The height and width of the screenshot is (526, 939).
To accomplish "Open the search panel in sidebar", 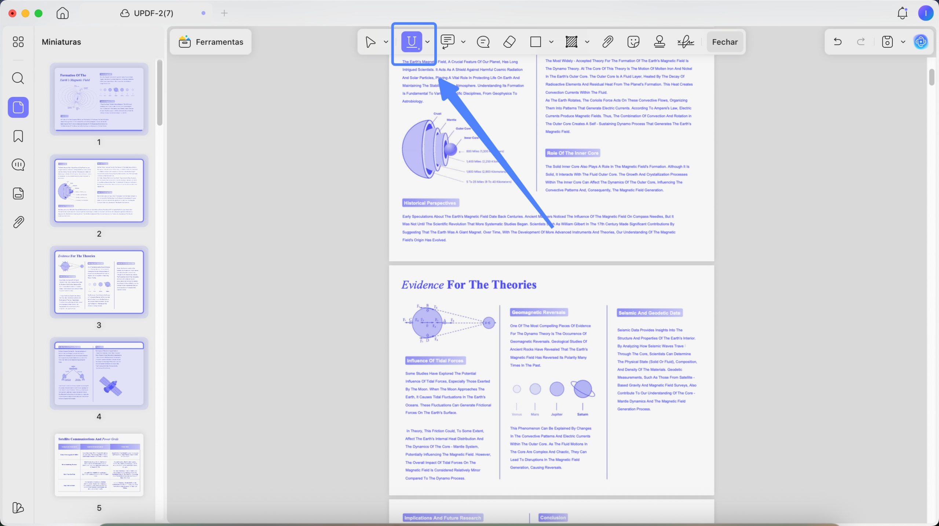I will [18, 78].
